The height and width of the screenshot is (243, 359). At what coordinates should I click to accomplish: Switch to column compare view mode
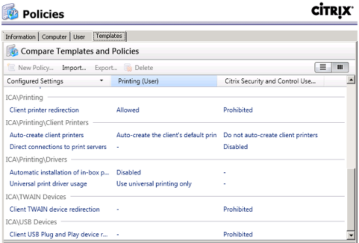340,67
